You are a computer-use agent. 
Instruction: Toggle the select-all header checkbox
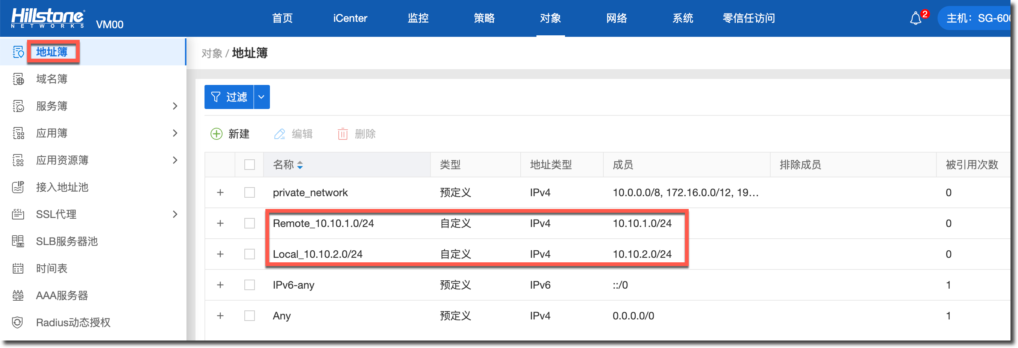pos(249,165)
